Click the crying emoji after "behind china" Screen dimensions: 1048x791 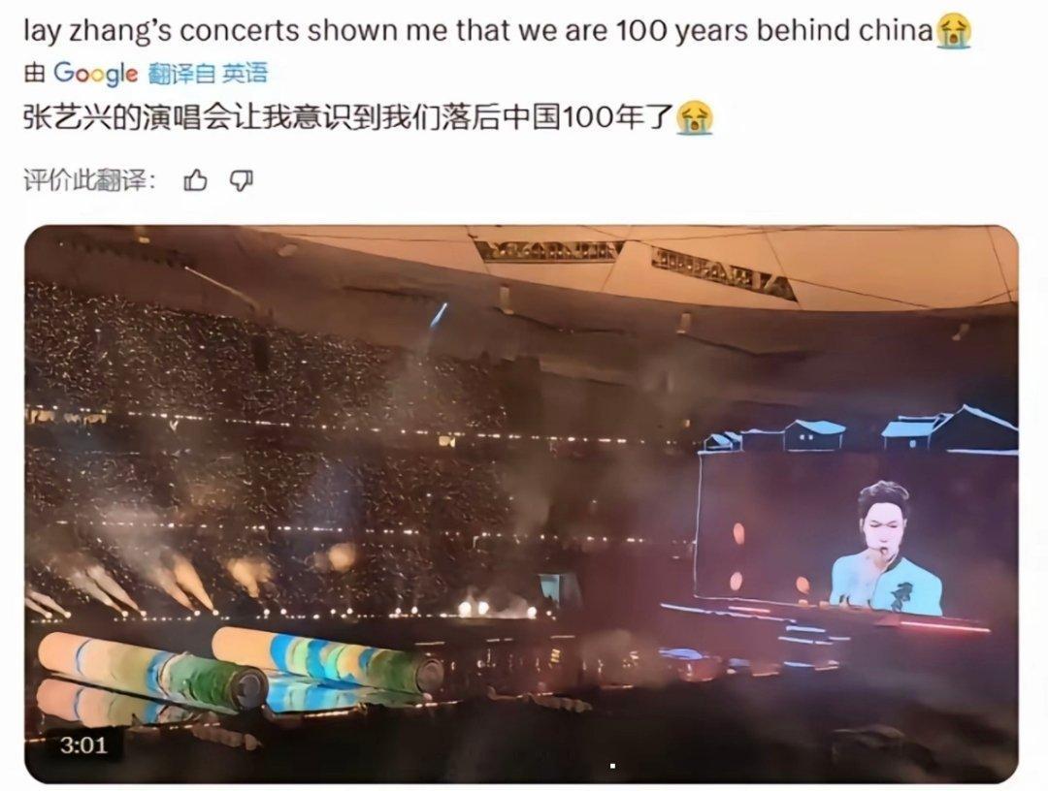(x=953, y=33)
